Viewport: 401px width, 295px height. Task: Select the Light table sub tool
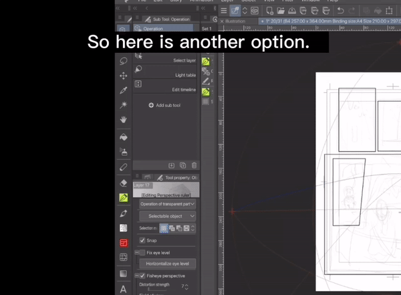(165, 72)
